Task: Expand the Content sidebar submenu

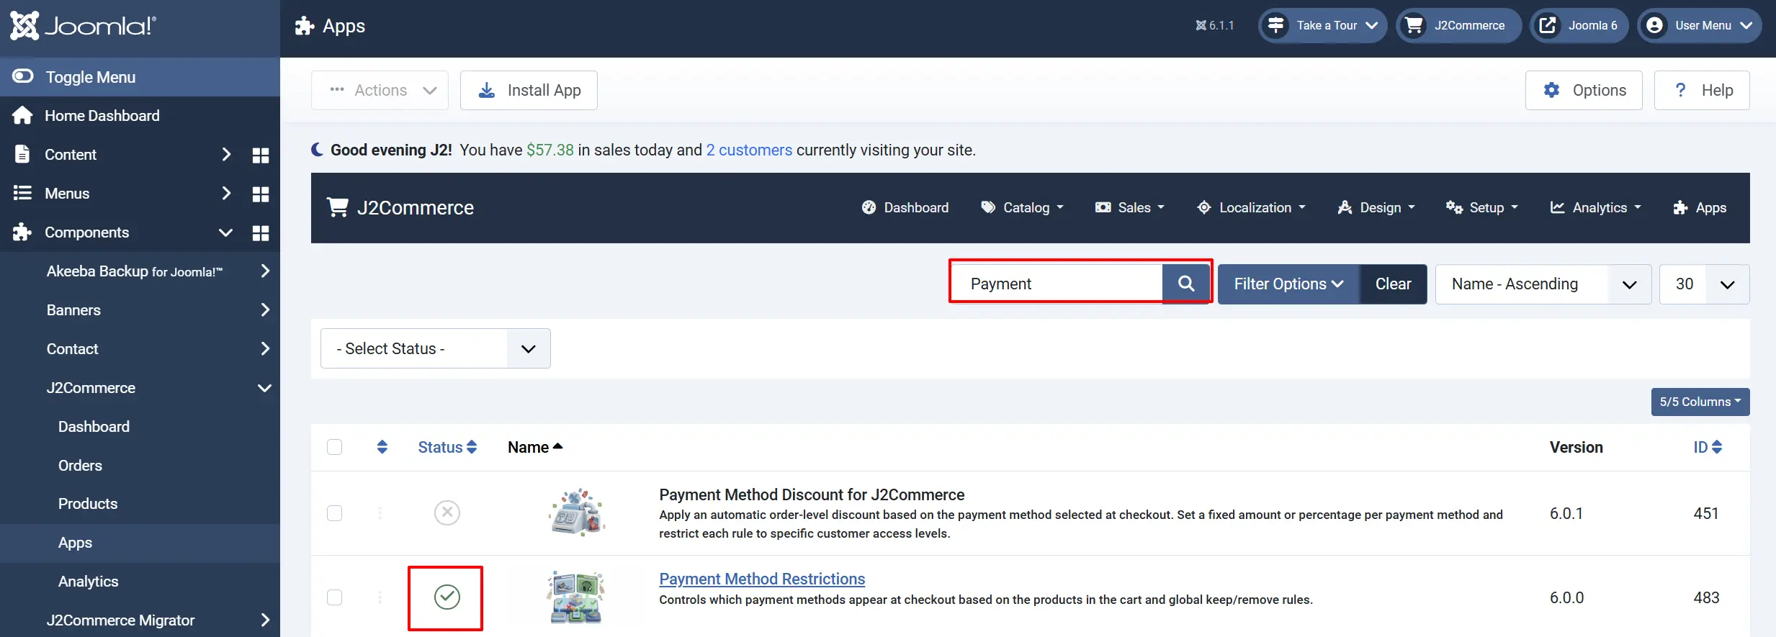Action: click(x=226, y=155)
